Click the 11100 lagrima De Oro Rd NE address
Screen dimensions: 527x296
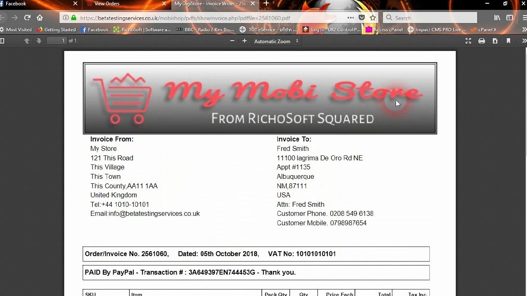pyautogui.click(x=320, y=158)
